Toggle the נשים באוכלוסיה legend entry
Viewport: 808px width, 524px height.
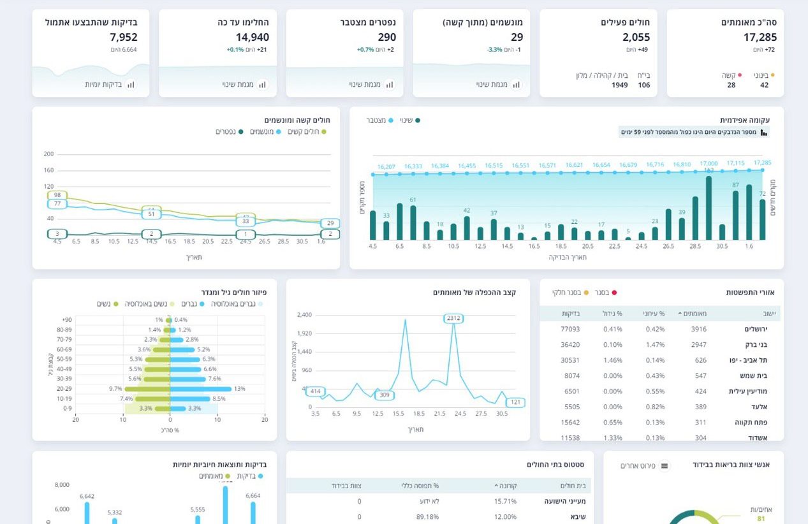[x=149, y=304]
